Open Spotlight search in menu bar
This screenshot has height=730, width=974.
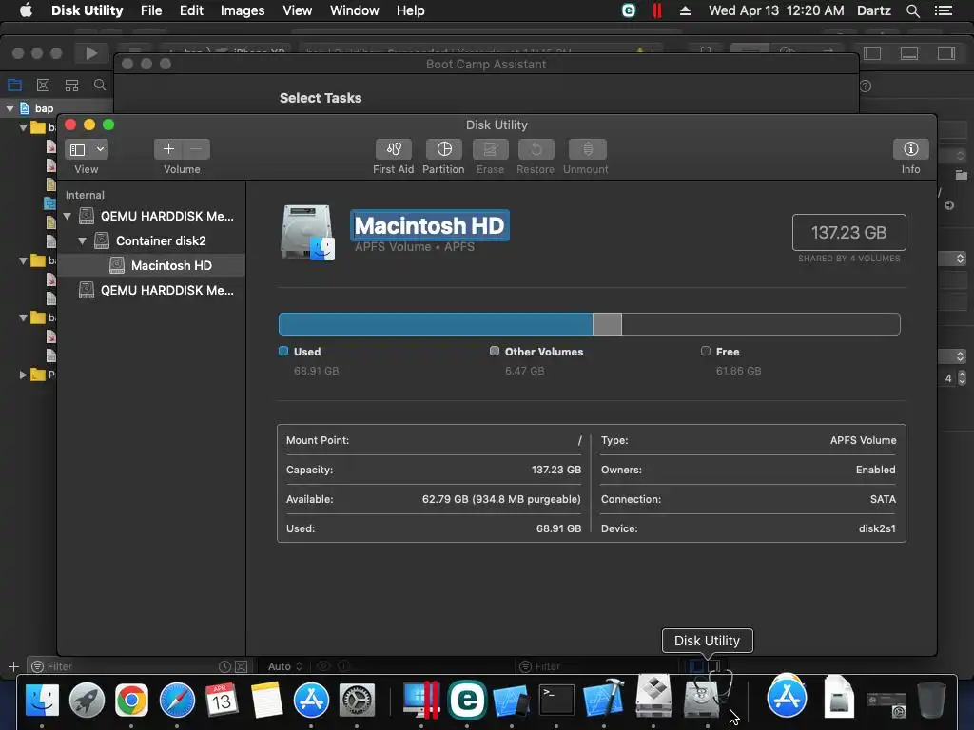pyautogui.click(x=912, y=10)
